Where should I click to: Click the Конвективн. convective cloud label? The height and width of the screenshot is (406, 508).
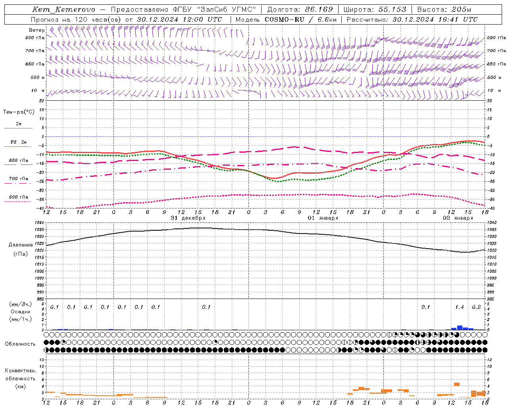pyautogui.click(x=20, y=371)
